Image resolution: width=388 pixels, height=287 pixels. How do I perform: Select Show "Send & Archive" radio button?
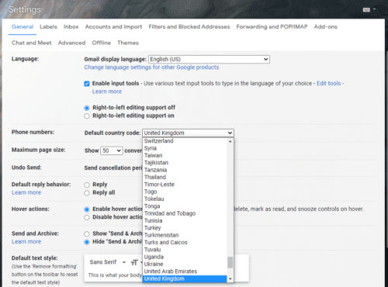pyautogui.click(x=87, y=233)
